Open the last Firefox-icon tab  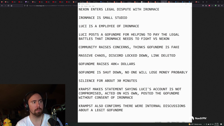tap(198, 2)
